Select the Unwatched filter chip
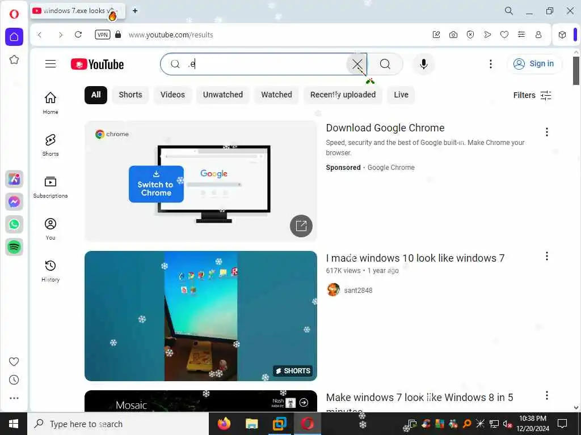The width and height of the screenshot is (581, 435). click(223, 95)
